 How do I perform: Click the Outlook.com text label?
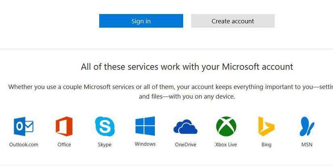[x=23, y=145]
